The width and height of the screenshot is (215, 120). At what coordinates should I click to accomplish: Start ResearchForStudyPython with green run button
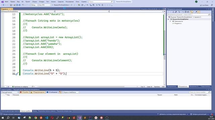point(61,5)
